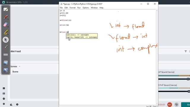The height and width of the screenshot is (107, 190).
Task: Select the yellow highlighter tool
Action: [x=6, y=32]
